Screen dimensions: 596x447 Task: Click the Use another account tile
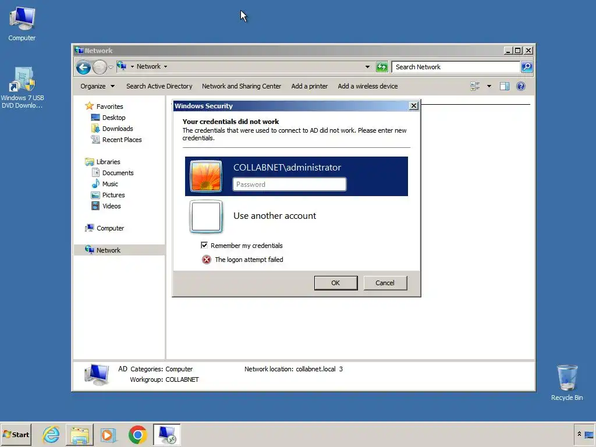click(296, 216)
